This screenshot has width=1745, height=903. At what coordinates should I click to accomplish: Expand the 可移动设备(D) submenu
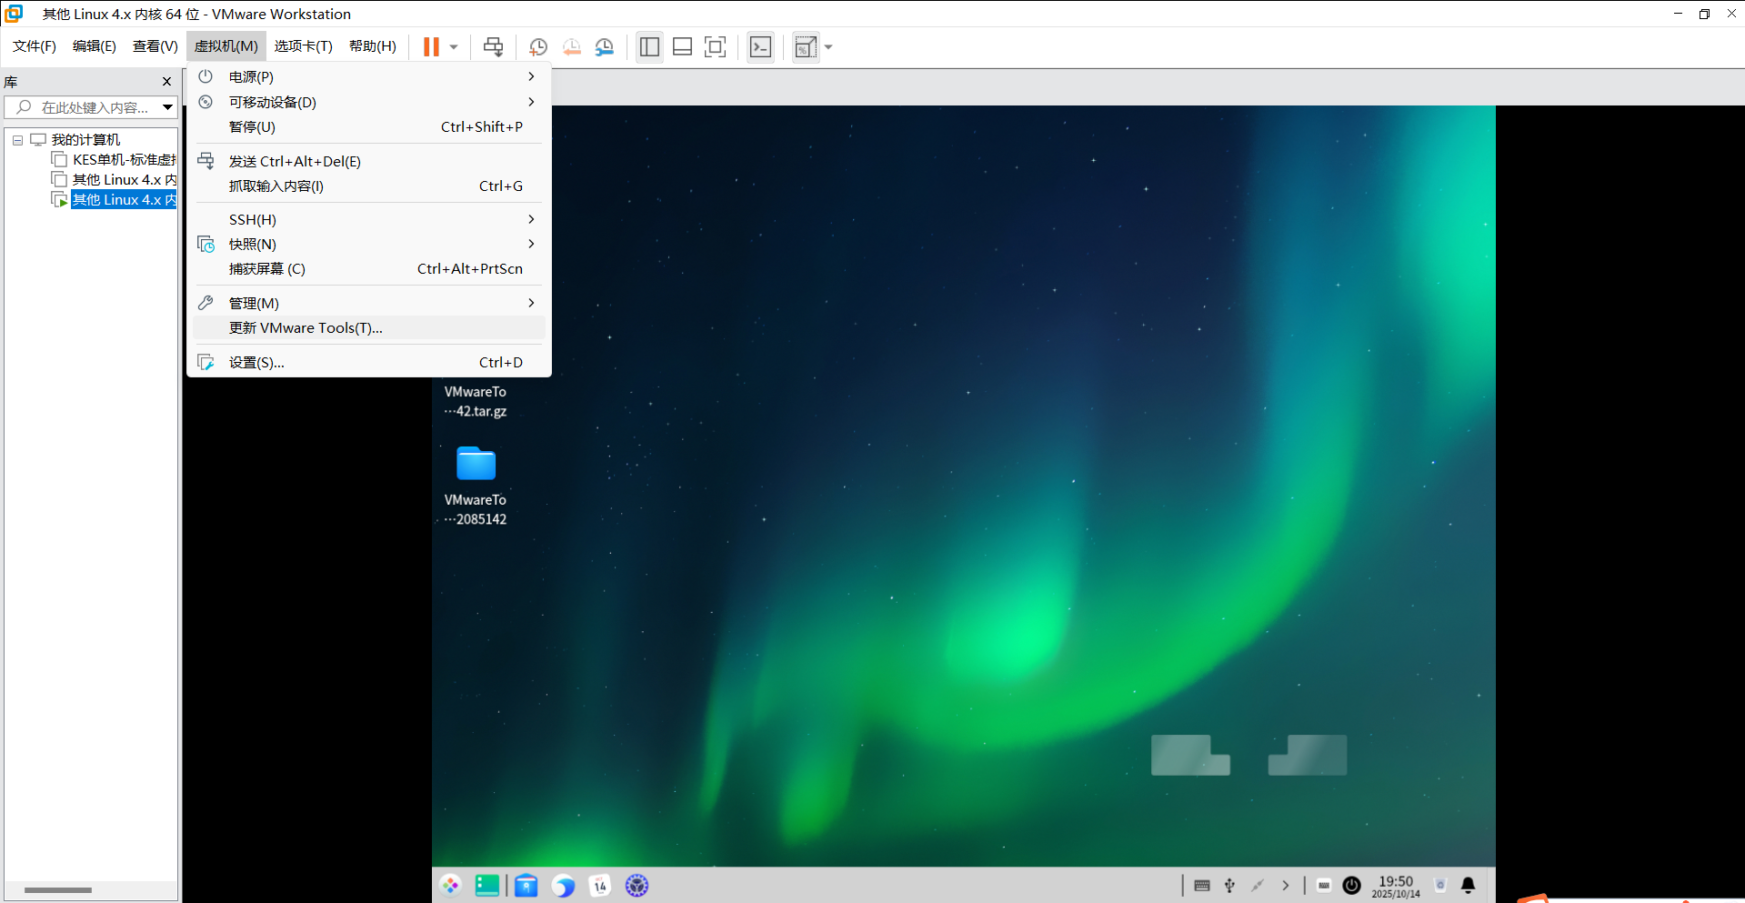click(x=369, y=102)
